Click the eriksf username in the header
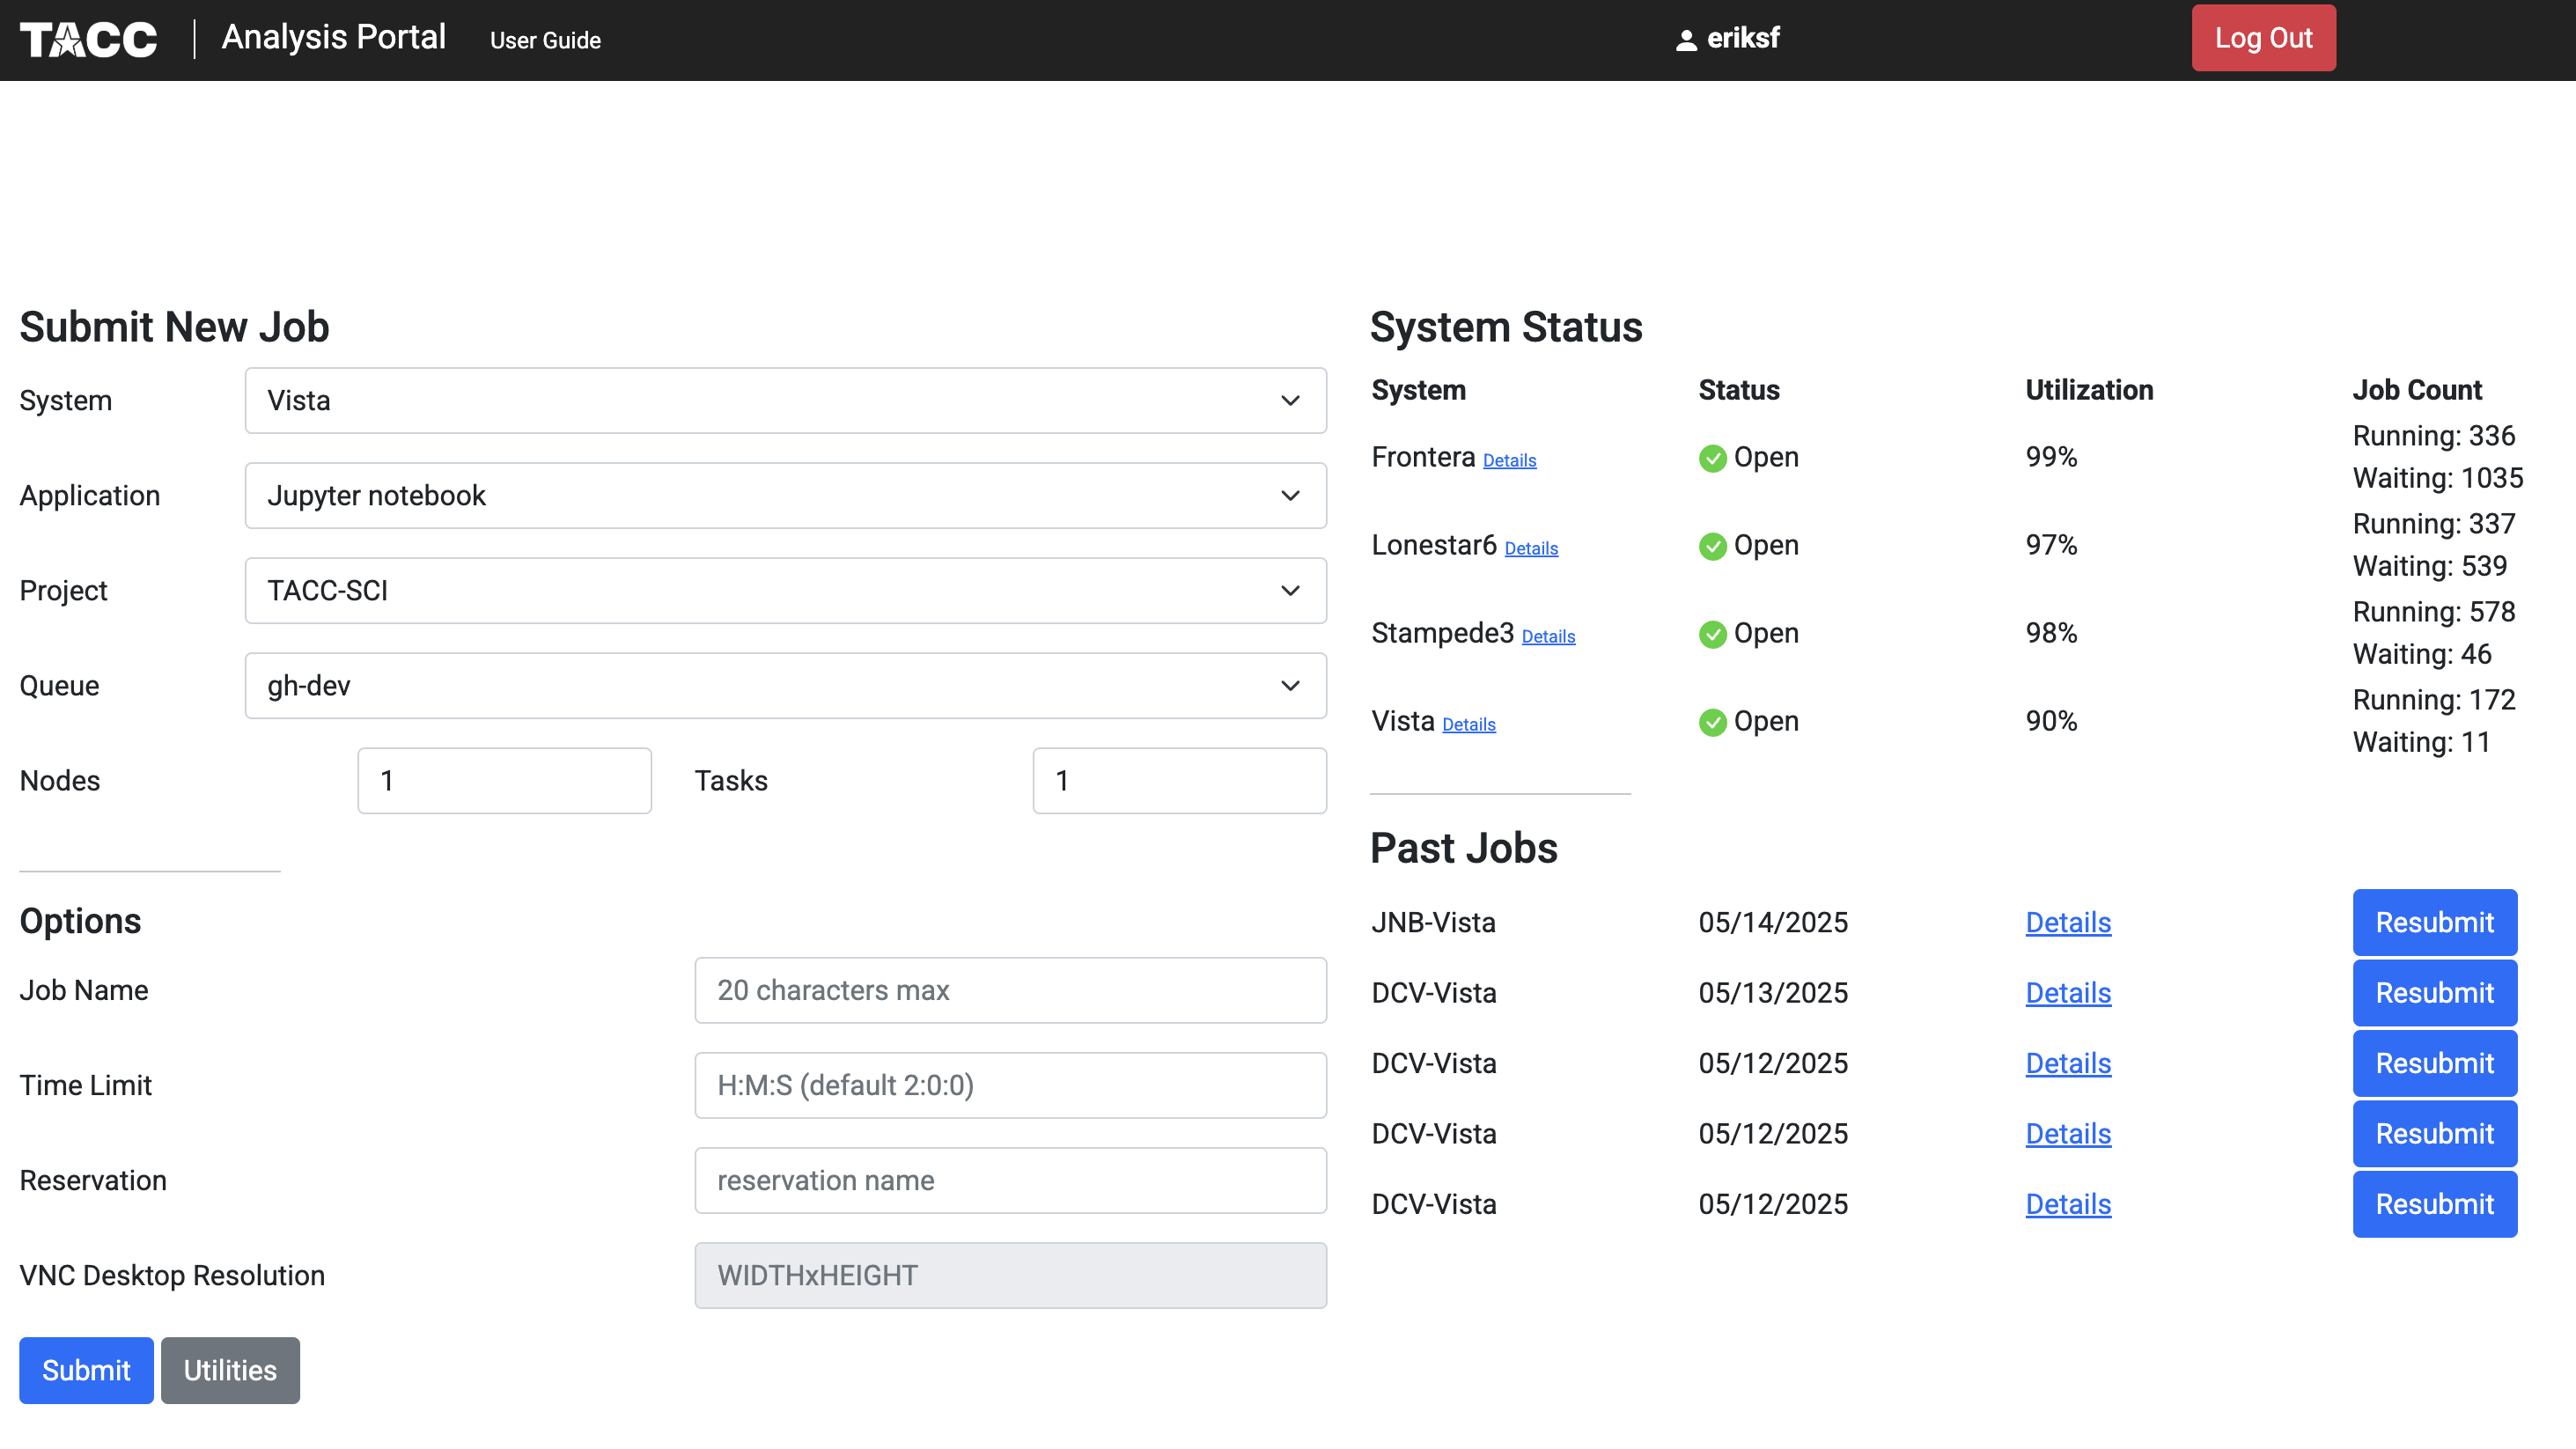This screenshot has width=2576, height=1449. click(1743, 38)
